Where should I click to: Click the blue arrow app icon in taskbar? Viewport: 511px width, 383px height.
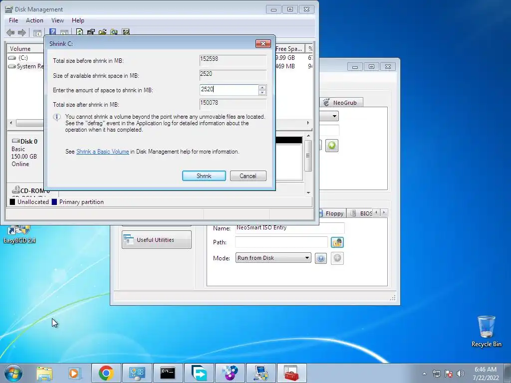[x=199, y=373]
